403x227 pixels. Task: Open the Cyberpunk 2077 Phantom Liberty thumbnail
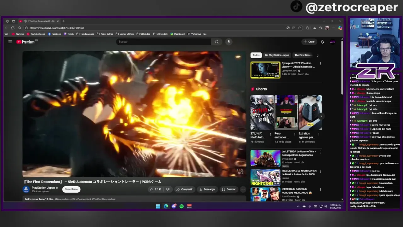pyautogui.click(x=265, y=70)
